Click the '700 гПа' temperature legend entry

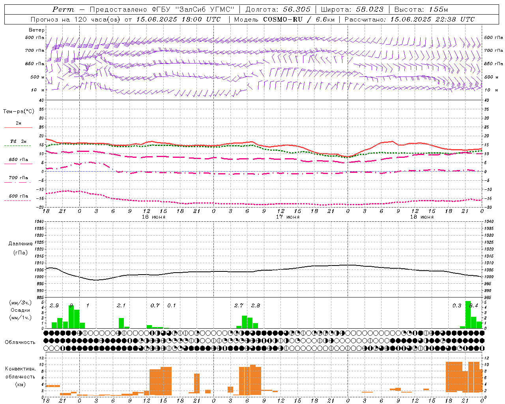[x=19, y=178]
